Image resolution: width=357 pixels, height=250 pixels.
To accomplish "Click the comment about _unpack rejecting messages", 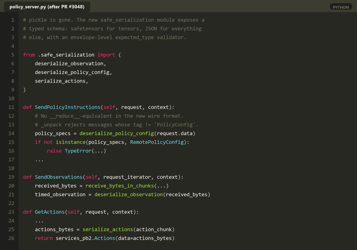I will pos(117,125).
